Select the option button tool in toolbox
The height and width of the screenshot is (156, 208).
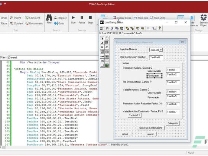coord(107,47)
